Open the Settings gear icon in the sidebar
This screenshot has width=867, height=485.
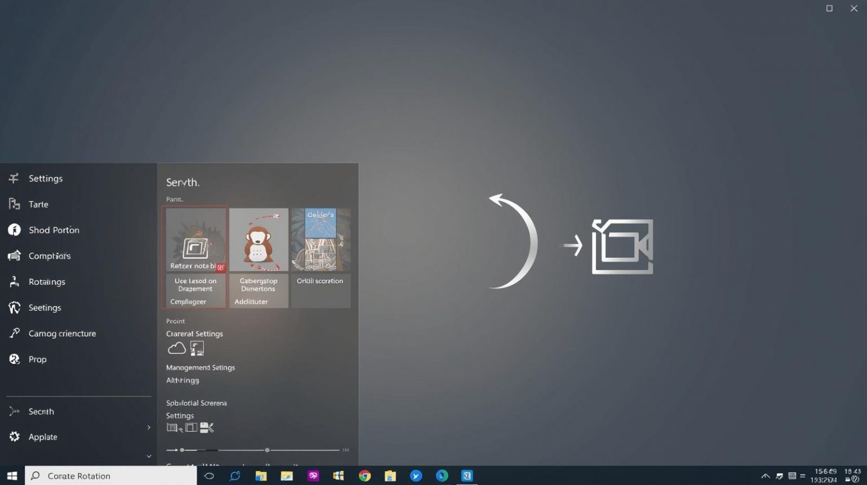click(x=14, y=178)
